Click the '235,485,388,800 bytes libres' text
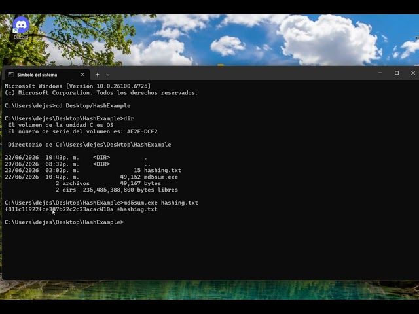Image resolution: width=419 pixels, height=314 pixels. tap(130, 190)
